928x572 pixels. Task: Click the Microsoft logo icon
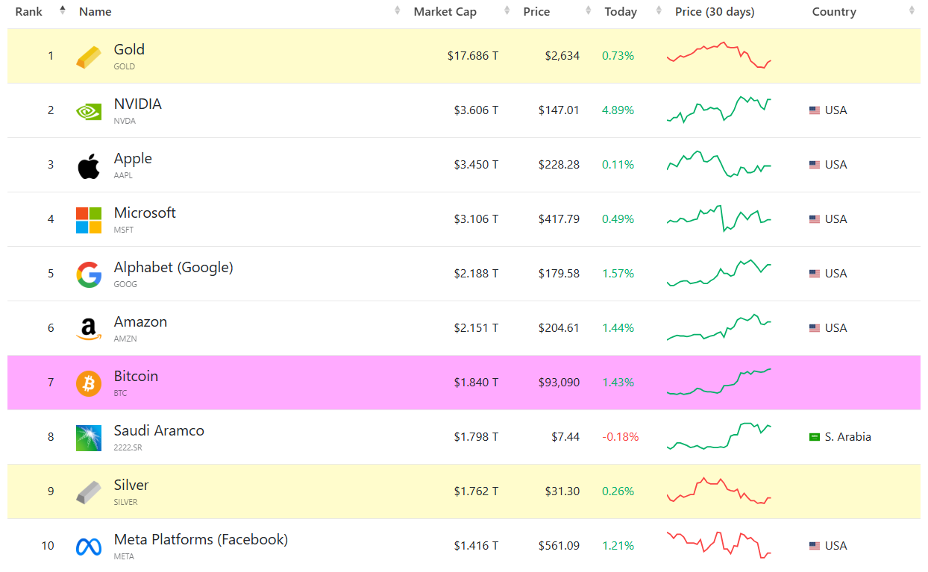tap(88, 220)
